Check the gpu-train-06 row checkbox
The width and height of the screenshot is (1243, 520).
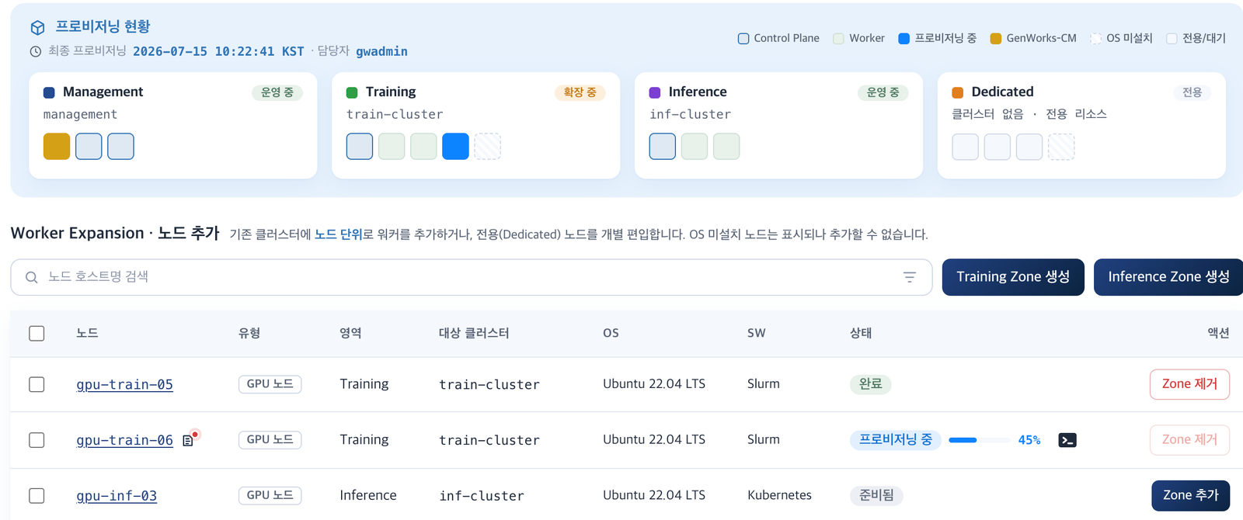tap(37, 440)
